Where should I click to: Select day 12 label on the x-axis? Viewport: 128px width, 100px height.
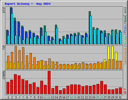pos(49,97)
